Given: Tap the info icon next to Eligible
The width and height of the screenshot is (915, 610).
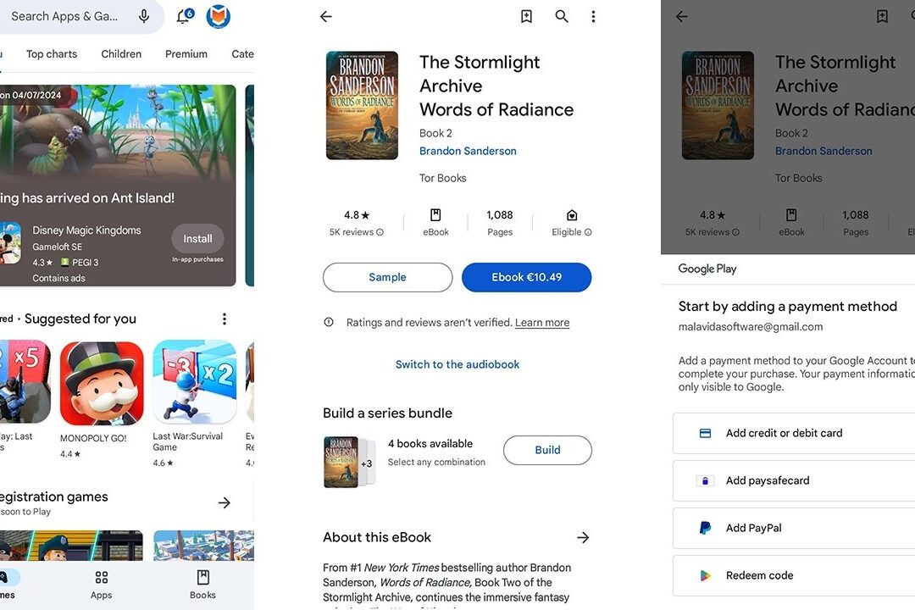Looking at the screenshot, I should (x=588, y=232).
